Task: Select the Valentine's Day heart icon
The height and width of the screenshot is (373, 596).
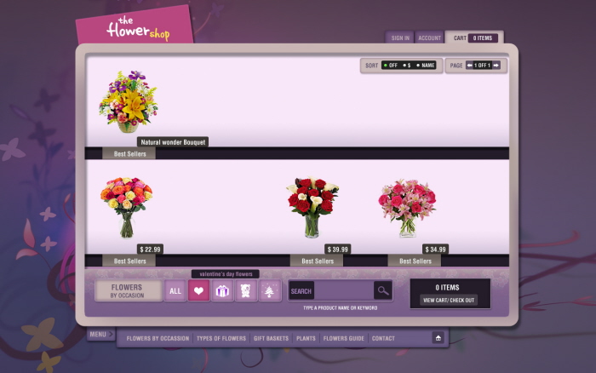Action: pyautogui.click(x=198, y=291)
